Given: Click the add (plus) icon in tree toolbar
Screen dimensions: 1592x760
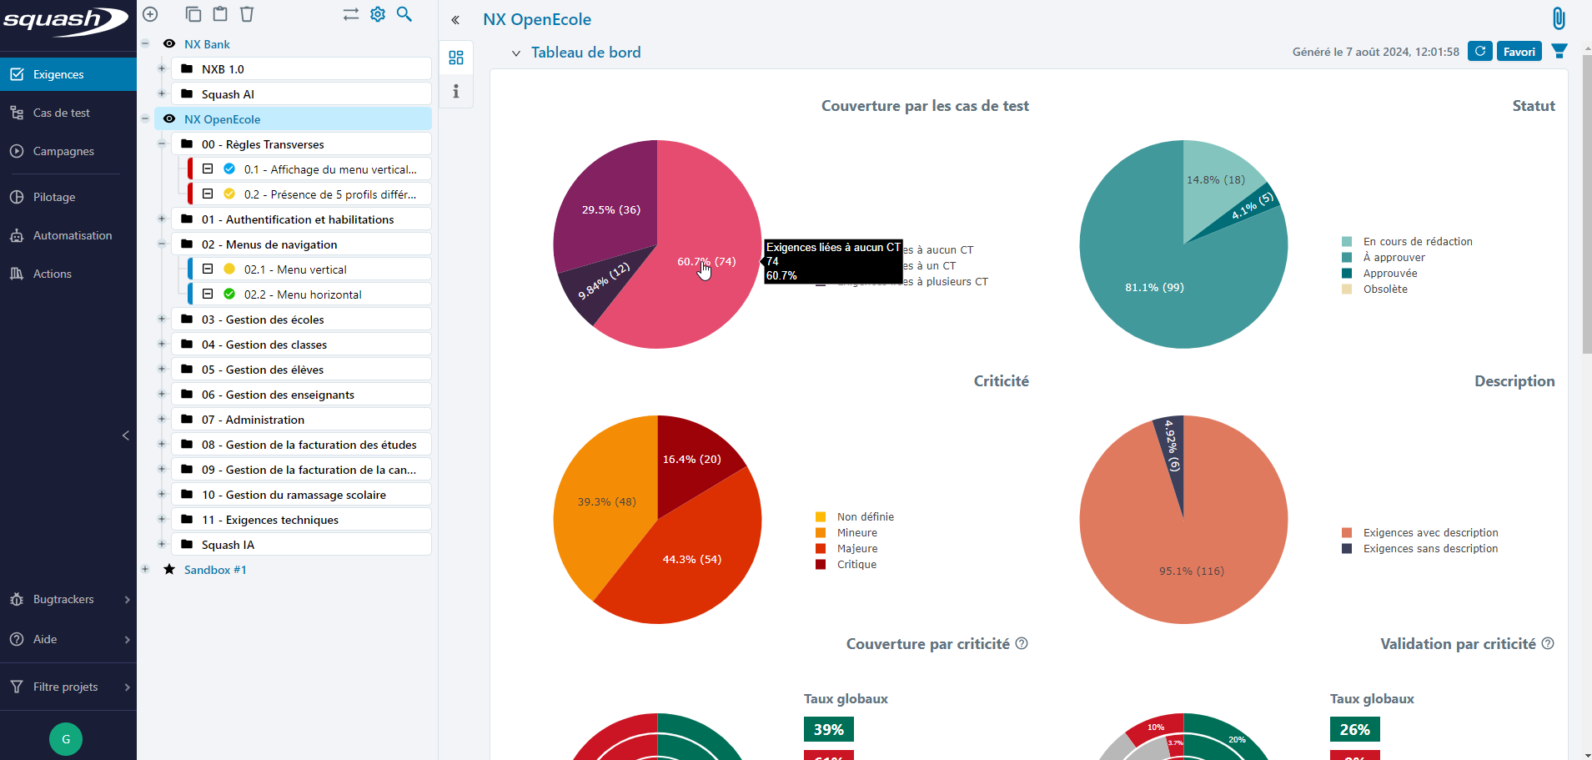Looking at the screenshot, I should point(150,14).
